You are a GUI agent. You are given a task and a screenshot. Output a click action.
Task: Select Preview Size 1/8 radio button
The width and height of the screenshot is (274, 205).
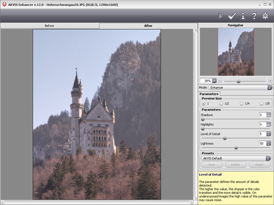(261, 104)
